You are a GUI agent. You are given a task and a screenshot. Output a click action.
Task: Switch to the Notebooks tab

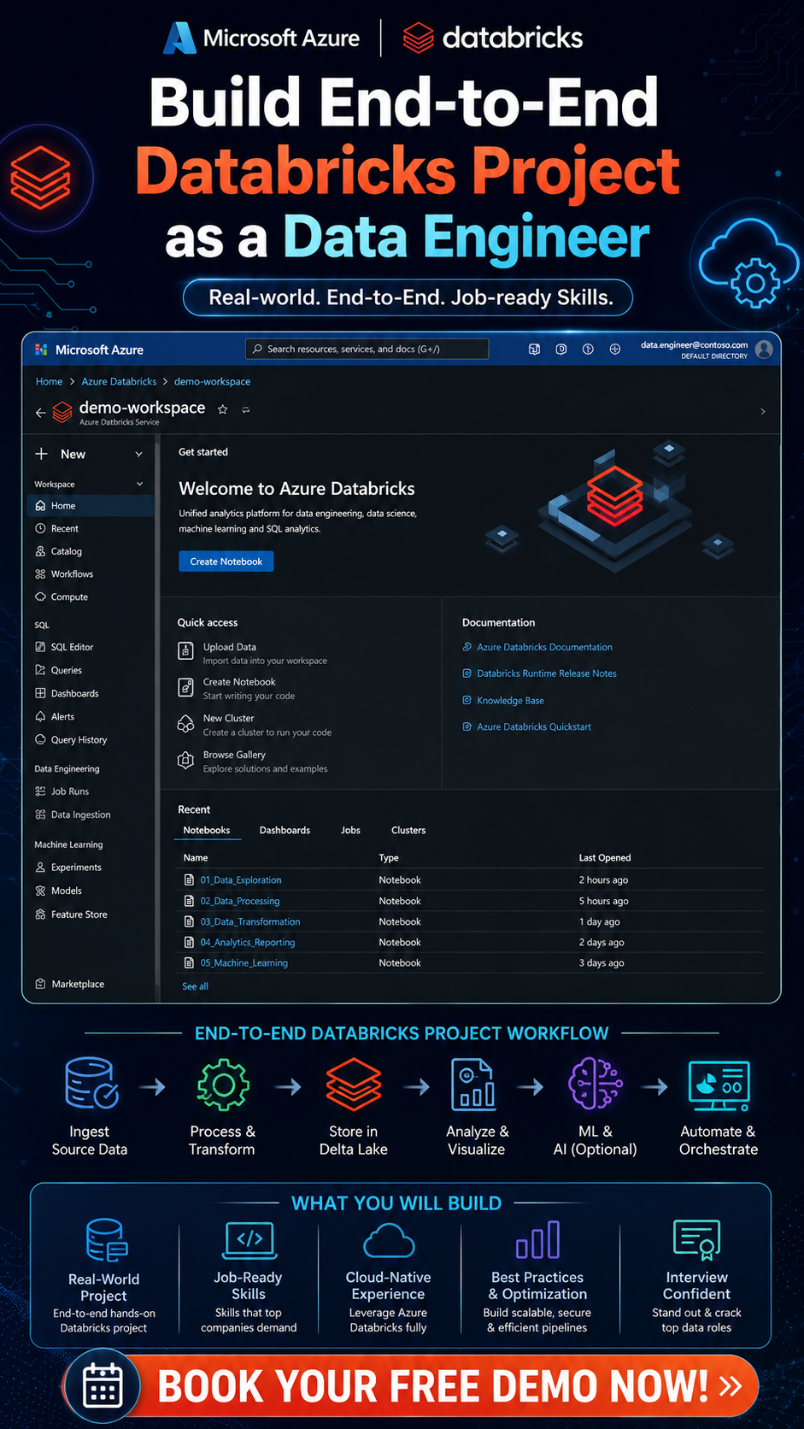pyautogui.click(x=207, y=831)
